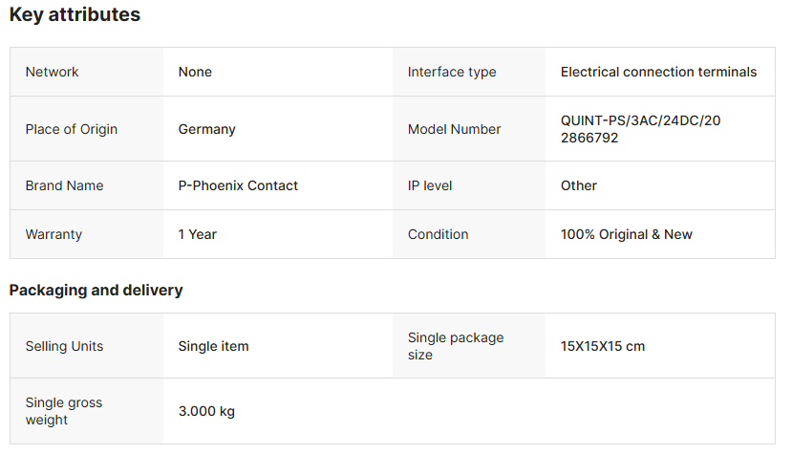This screenshot has width=792, height=455.
Task: Select the 15X15X15 cm package size
Action: (603, 346)
